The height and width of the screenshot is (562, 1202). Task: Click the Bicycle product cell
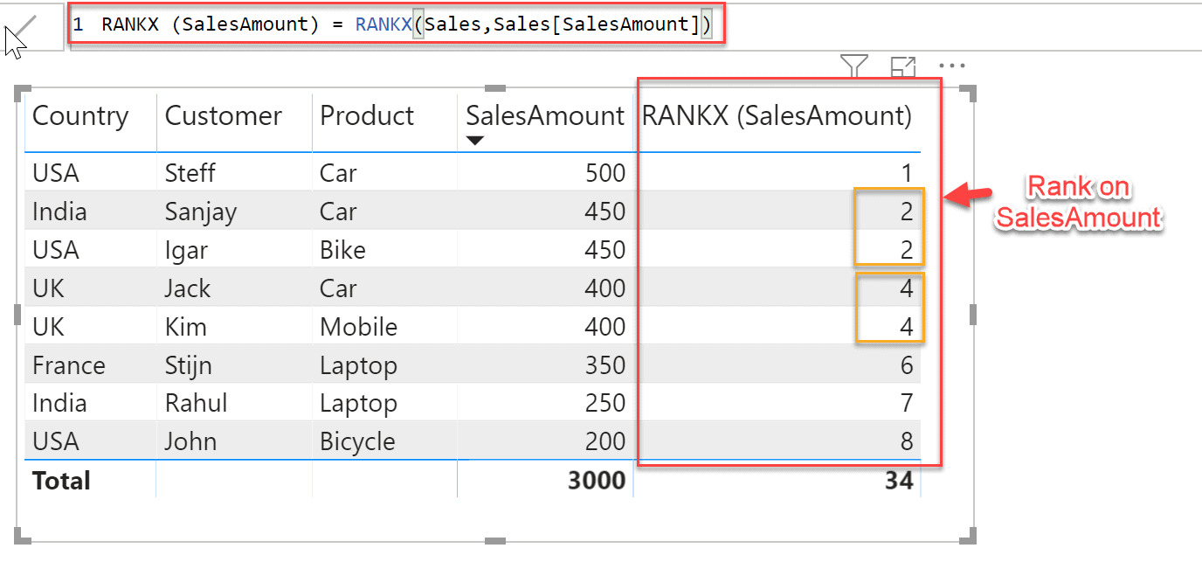point(357,441)
